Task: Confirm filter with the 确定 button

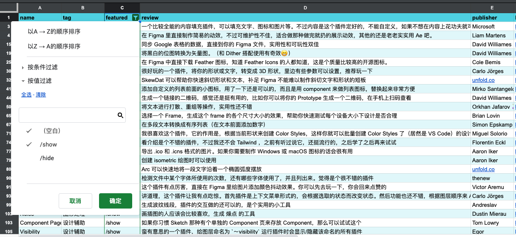Action: pyautogui.click(x=115, y=201)
